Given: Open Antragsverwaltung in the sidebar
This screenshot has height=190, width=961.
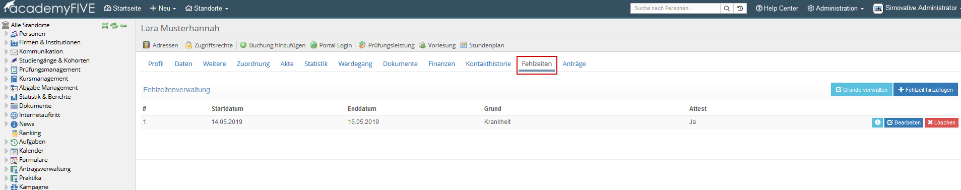Looking at the screenshot, I should (x=45, y=169).
